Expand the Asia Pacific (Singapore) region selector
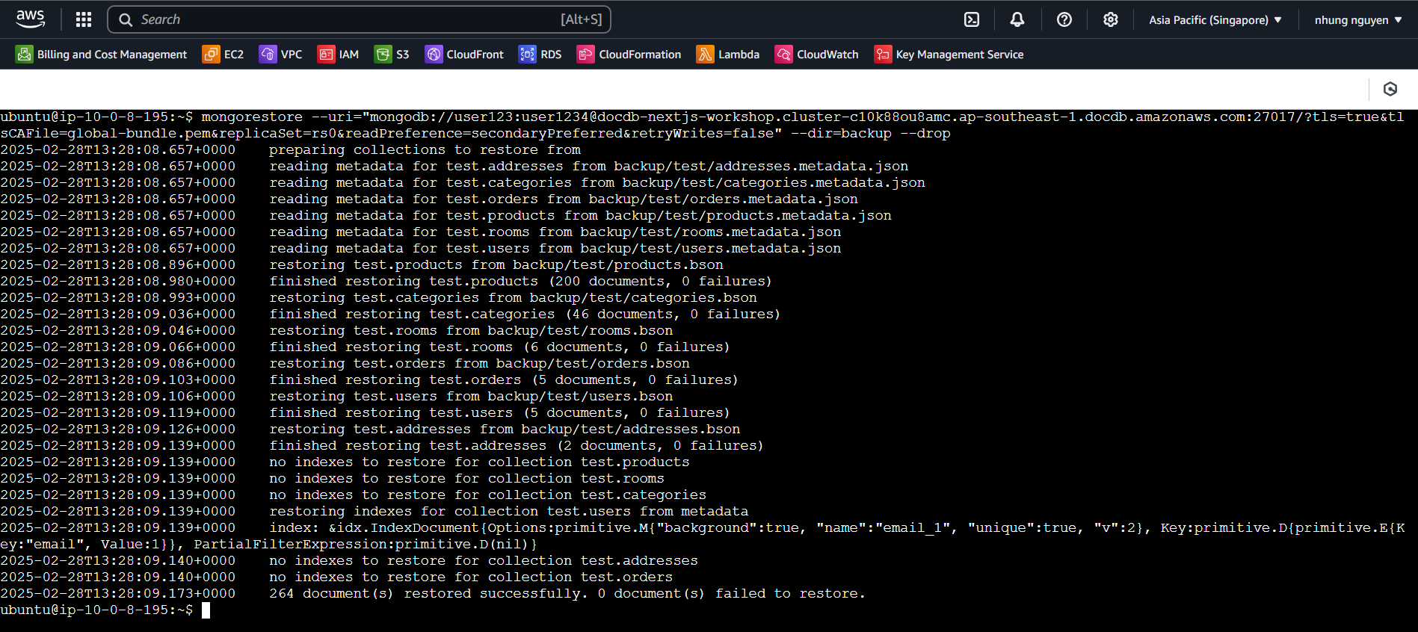 pyautogui.click(x=1215, y=20)
